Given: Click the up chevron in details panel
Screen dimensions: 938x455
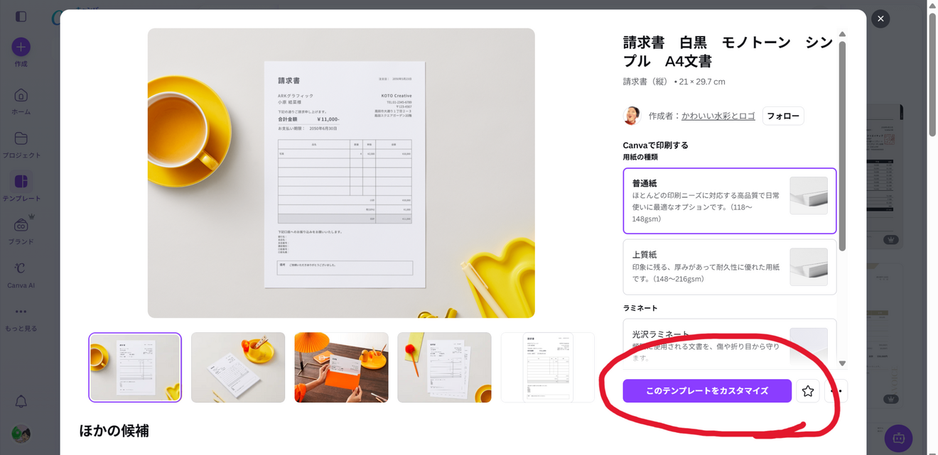Looking at the screenshot, I should (842, 33).
